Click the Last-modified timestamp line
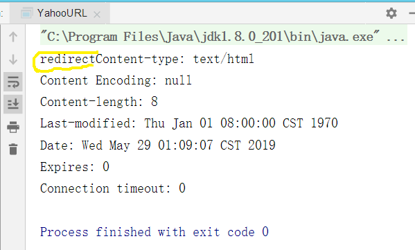The image size is (415, 250). pos(189,123)
